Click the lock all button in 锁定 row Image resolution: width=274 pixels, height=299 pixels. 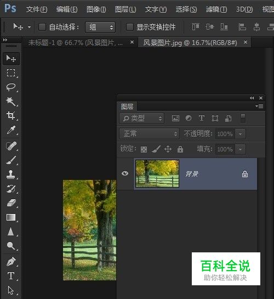point(180,149)
